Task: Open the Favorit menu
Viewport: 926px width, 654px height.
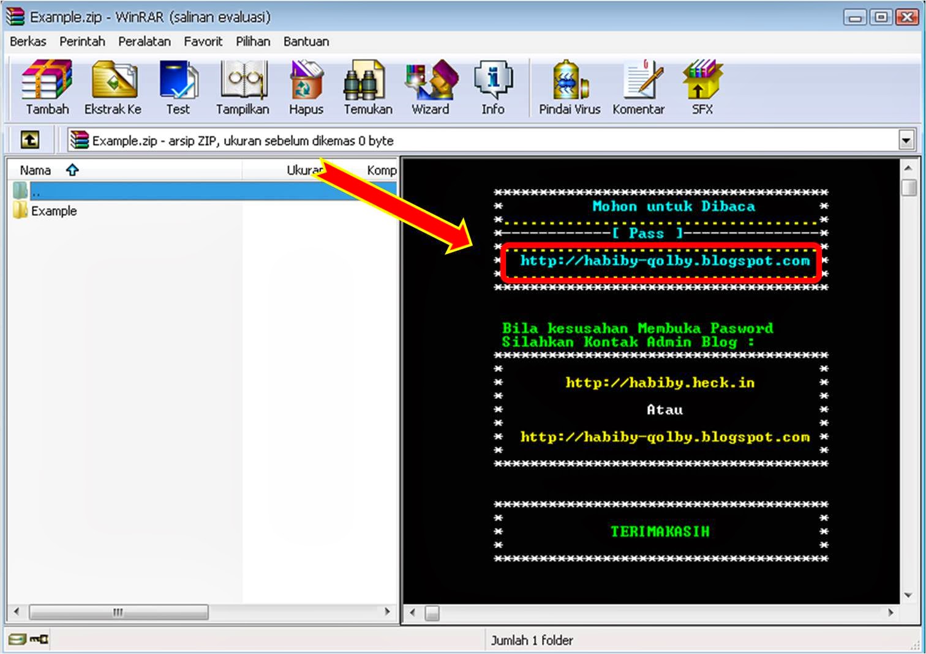Action: tap(203, 42)
